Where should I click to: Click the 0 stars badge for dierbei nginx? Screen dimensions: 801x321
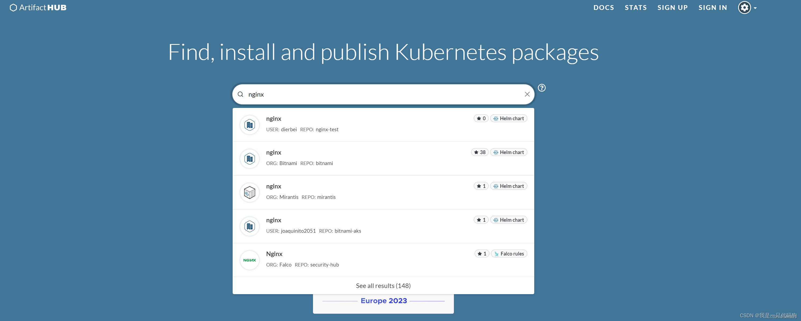click(481, 118)
